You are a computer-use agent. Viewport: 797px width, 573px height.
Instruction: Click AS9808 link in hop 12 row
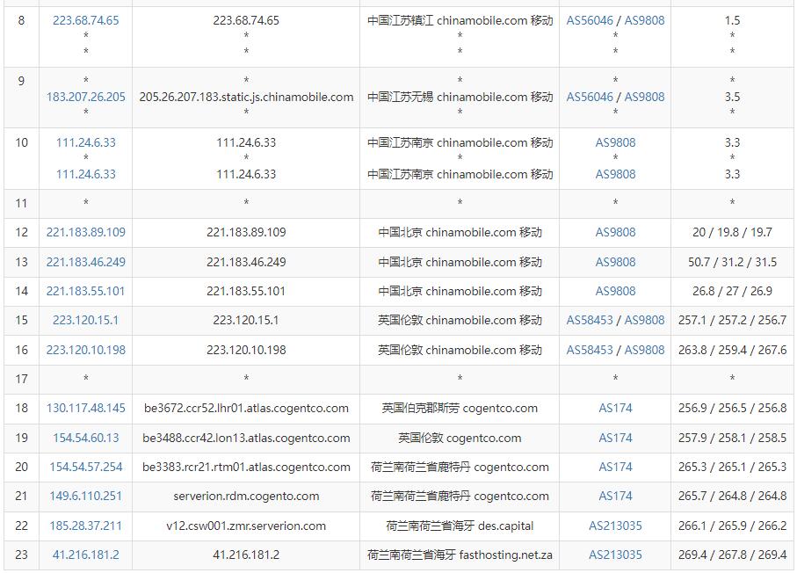pos(615,232)
